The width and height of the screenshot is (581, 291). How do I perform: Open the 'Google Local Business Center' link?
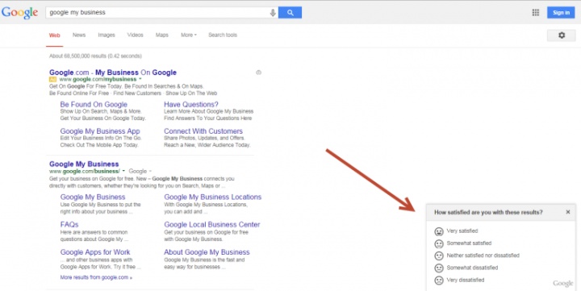point(212,224)
